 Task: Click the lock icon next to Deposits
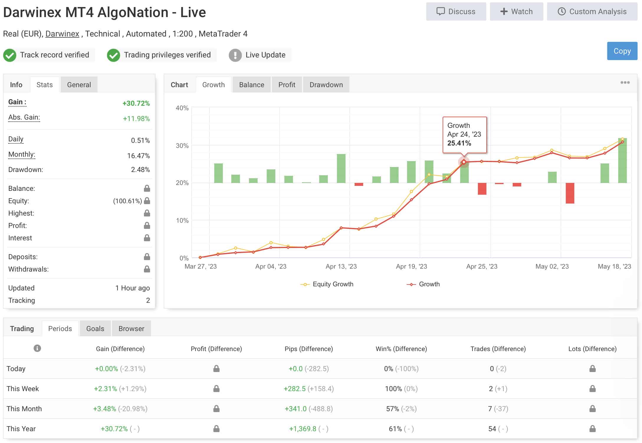coord(147,257)
